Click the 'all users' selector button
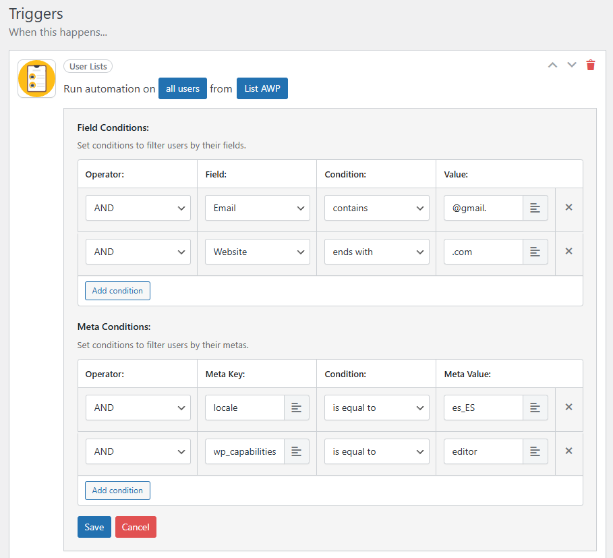 point(183,89)
